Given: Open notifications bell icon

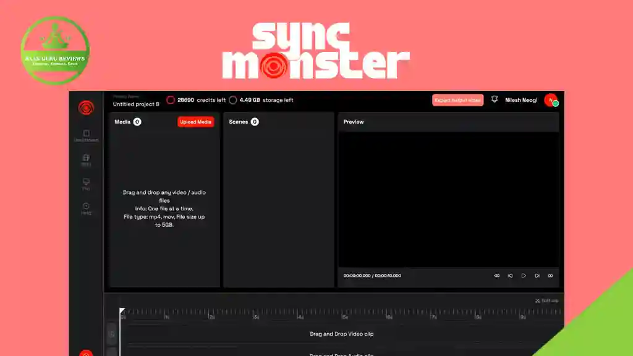Looking at the screenshot, I should tap(495, 100).
